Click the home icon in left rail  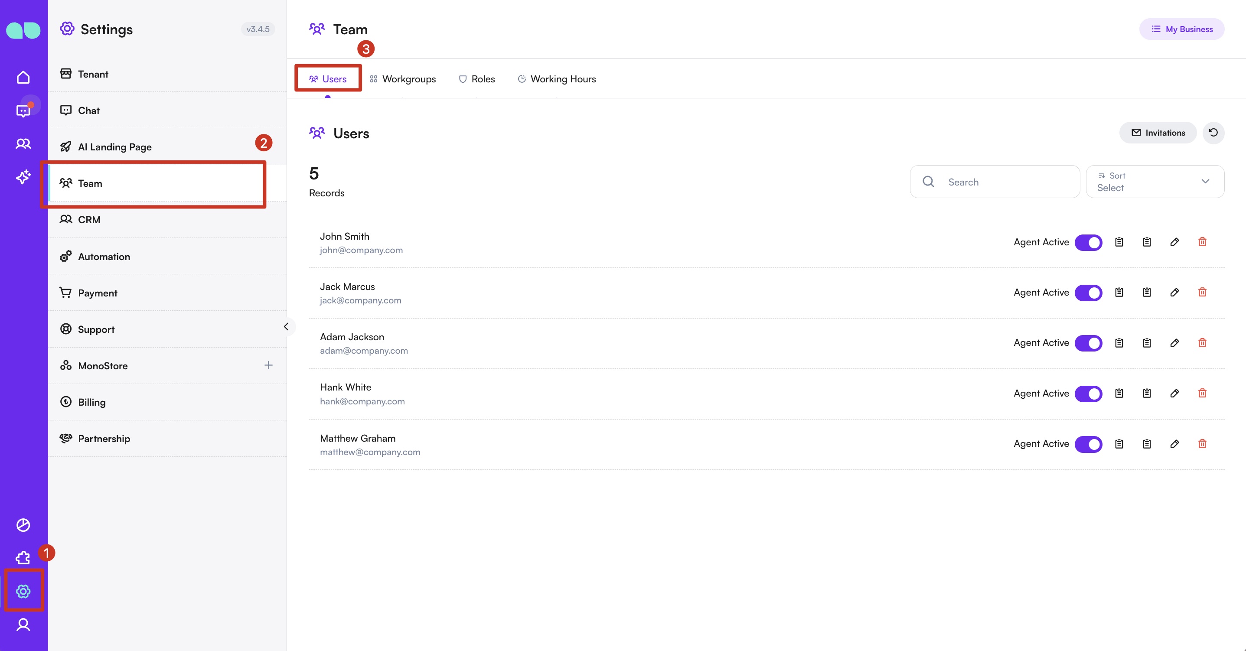pyautogui.click(x=23, y=78)
